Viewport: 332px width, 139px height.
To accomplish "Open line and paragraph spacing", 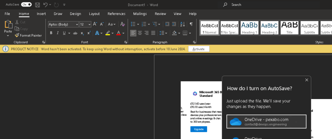I will click(163, 33).
